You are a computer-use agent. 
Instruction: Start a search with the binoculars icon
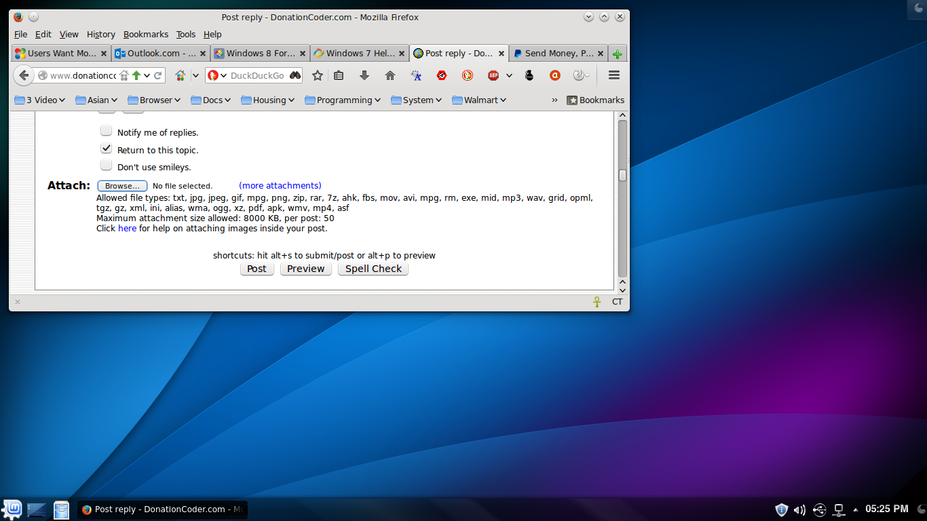tap(295, 75)
